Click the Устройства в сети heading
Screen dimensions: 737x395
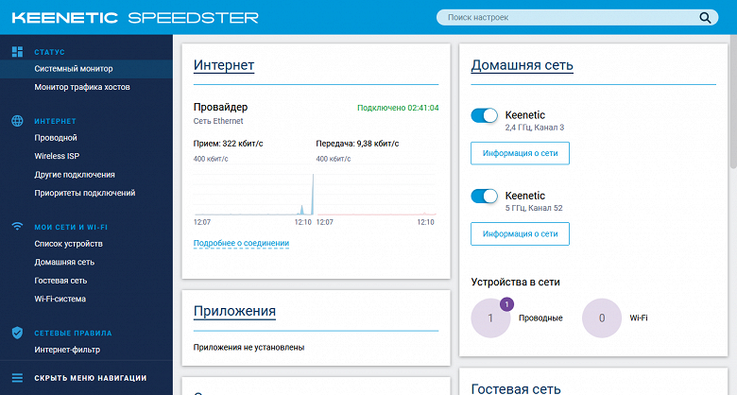[x=515, y=283]
